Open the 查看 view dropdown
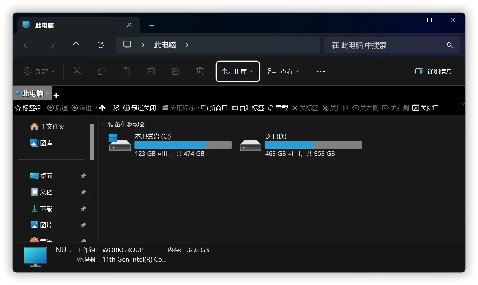This screenshot has height=285, width=478. pyautogui.click(x=283, y=71)
